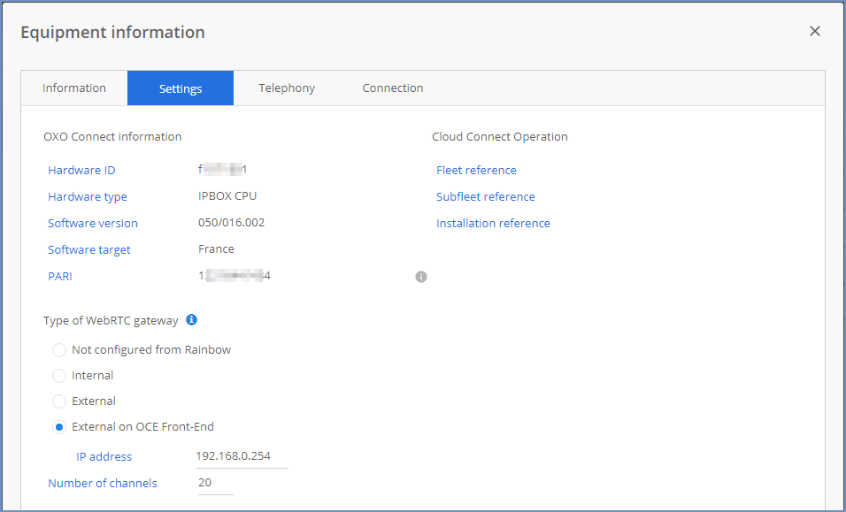This screenshot has height=512, width=846.
Task: Click the Installation reference label
Action: pos(493,223)
